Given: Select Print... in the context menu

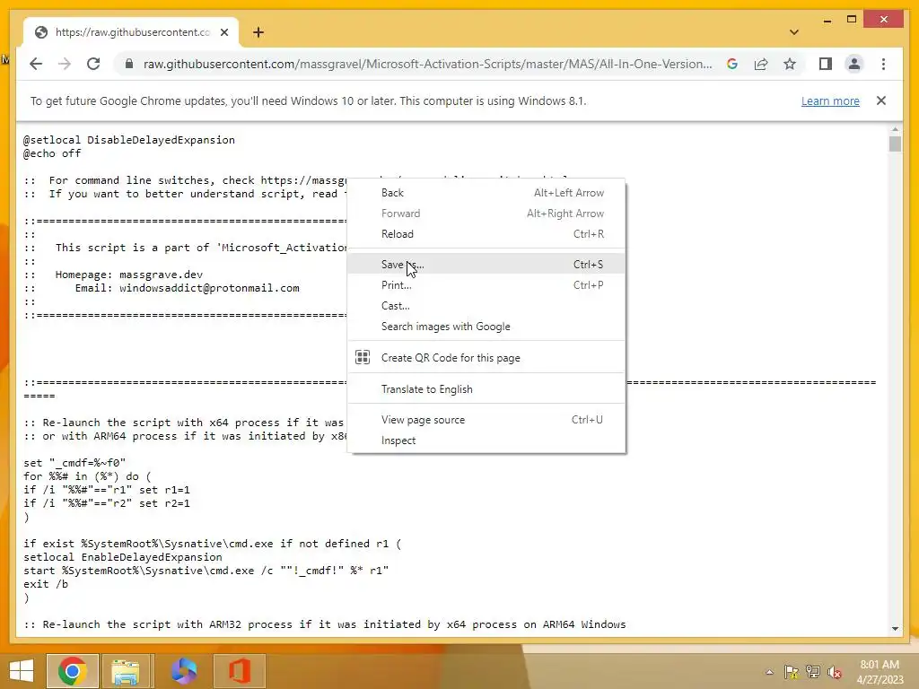Looking at the screenshot, I should (486, 284).
